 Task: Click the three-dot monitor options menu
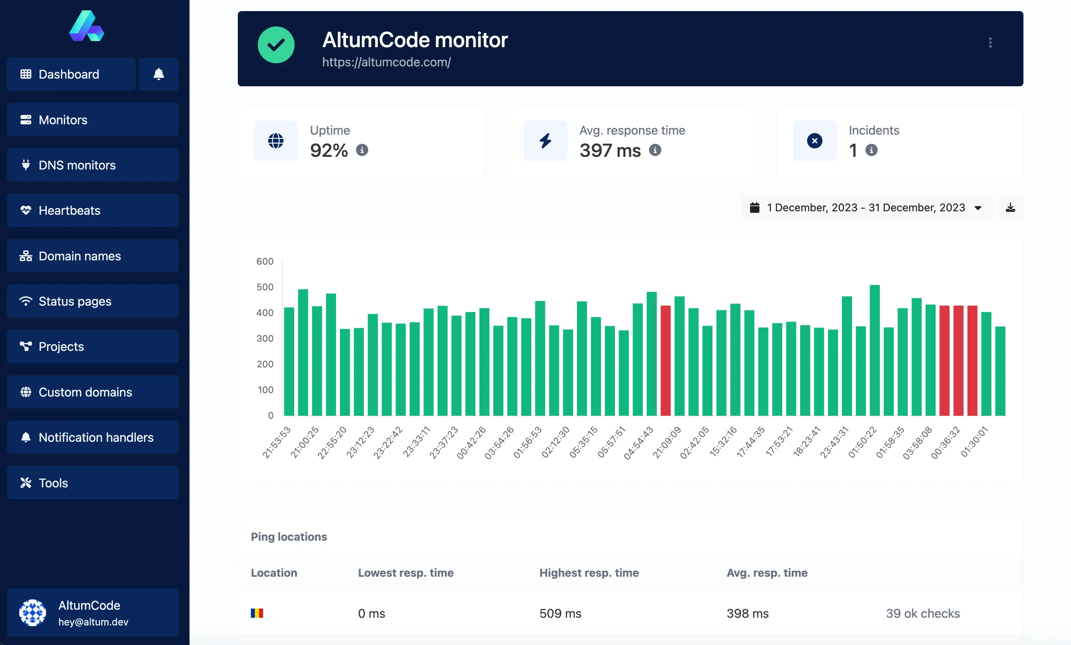990,43
